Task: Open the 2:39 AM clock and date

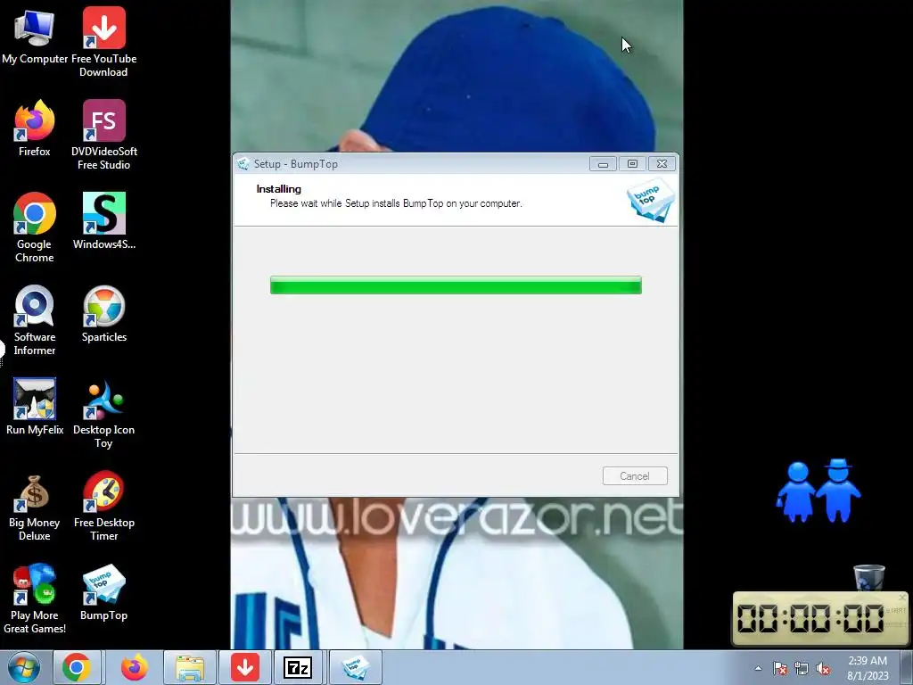Action: pos(868,668)
